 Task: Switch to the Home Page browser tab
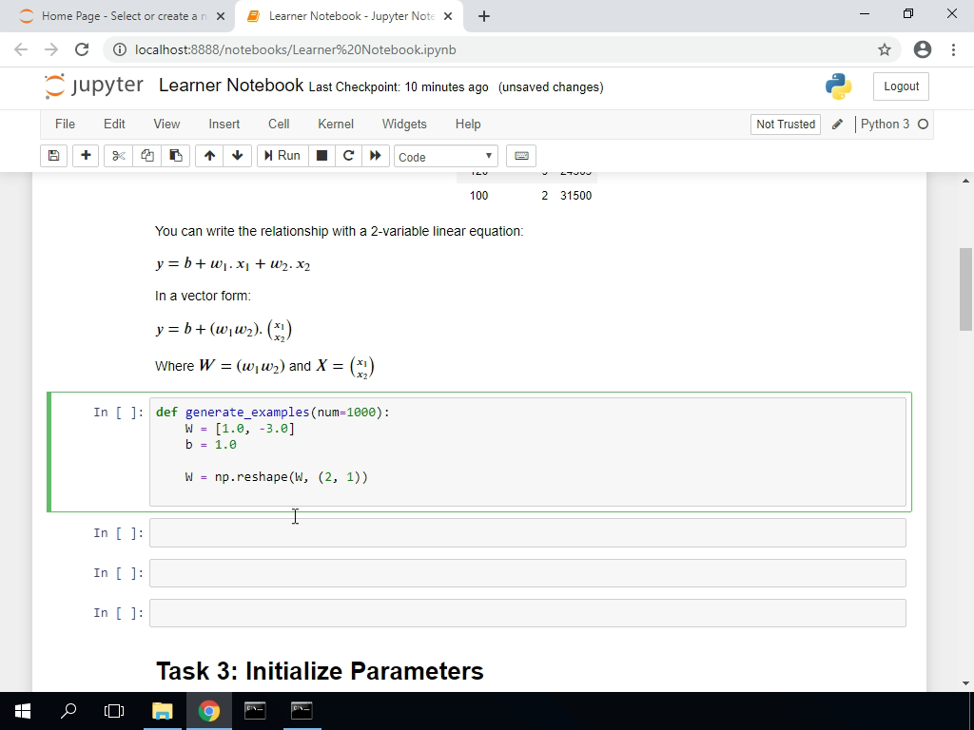pos(118,16)
